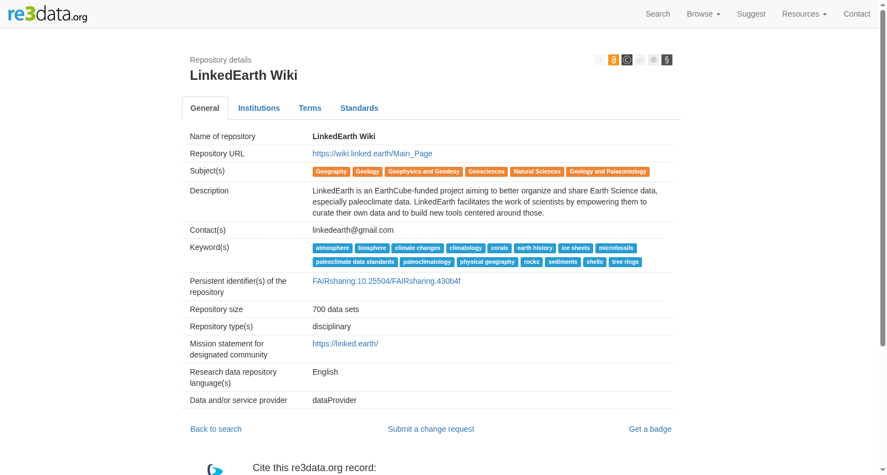Click the grey certificate seal badge icon
This screenshot has width=887, height=475.
click(x=654, y=60)
